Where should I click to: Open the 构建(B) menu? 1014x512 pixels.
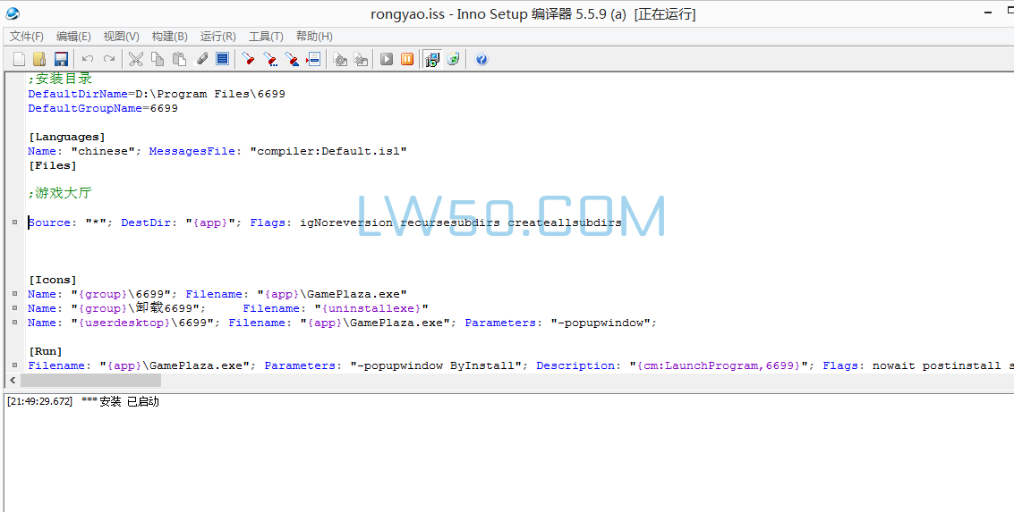tap(169, 36)
